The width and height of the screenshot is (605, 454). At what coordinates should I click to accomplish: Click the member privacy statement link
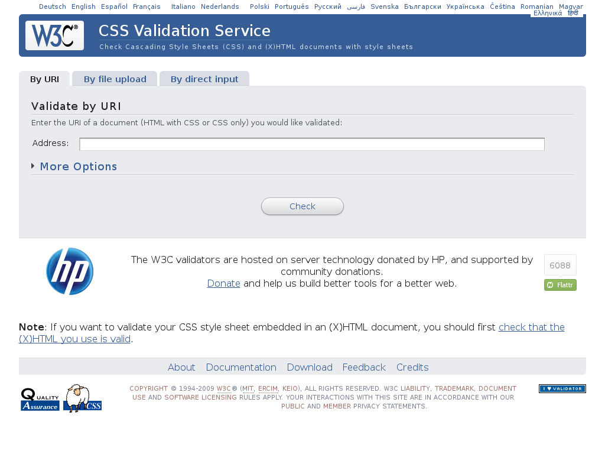[x=337, y=406]
